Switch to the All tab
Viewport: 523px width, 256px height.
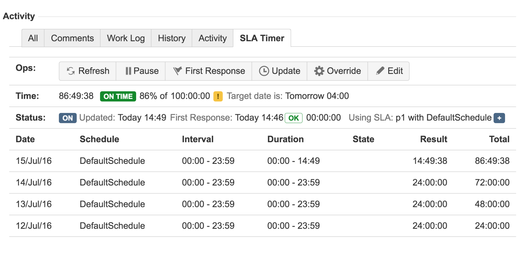coord(33,38)
